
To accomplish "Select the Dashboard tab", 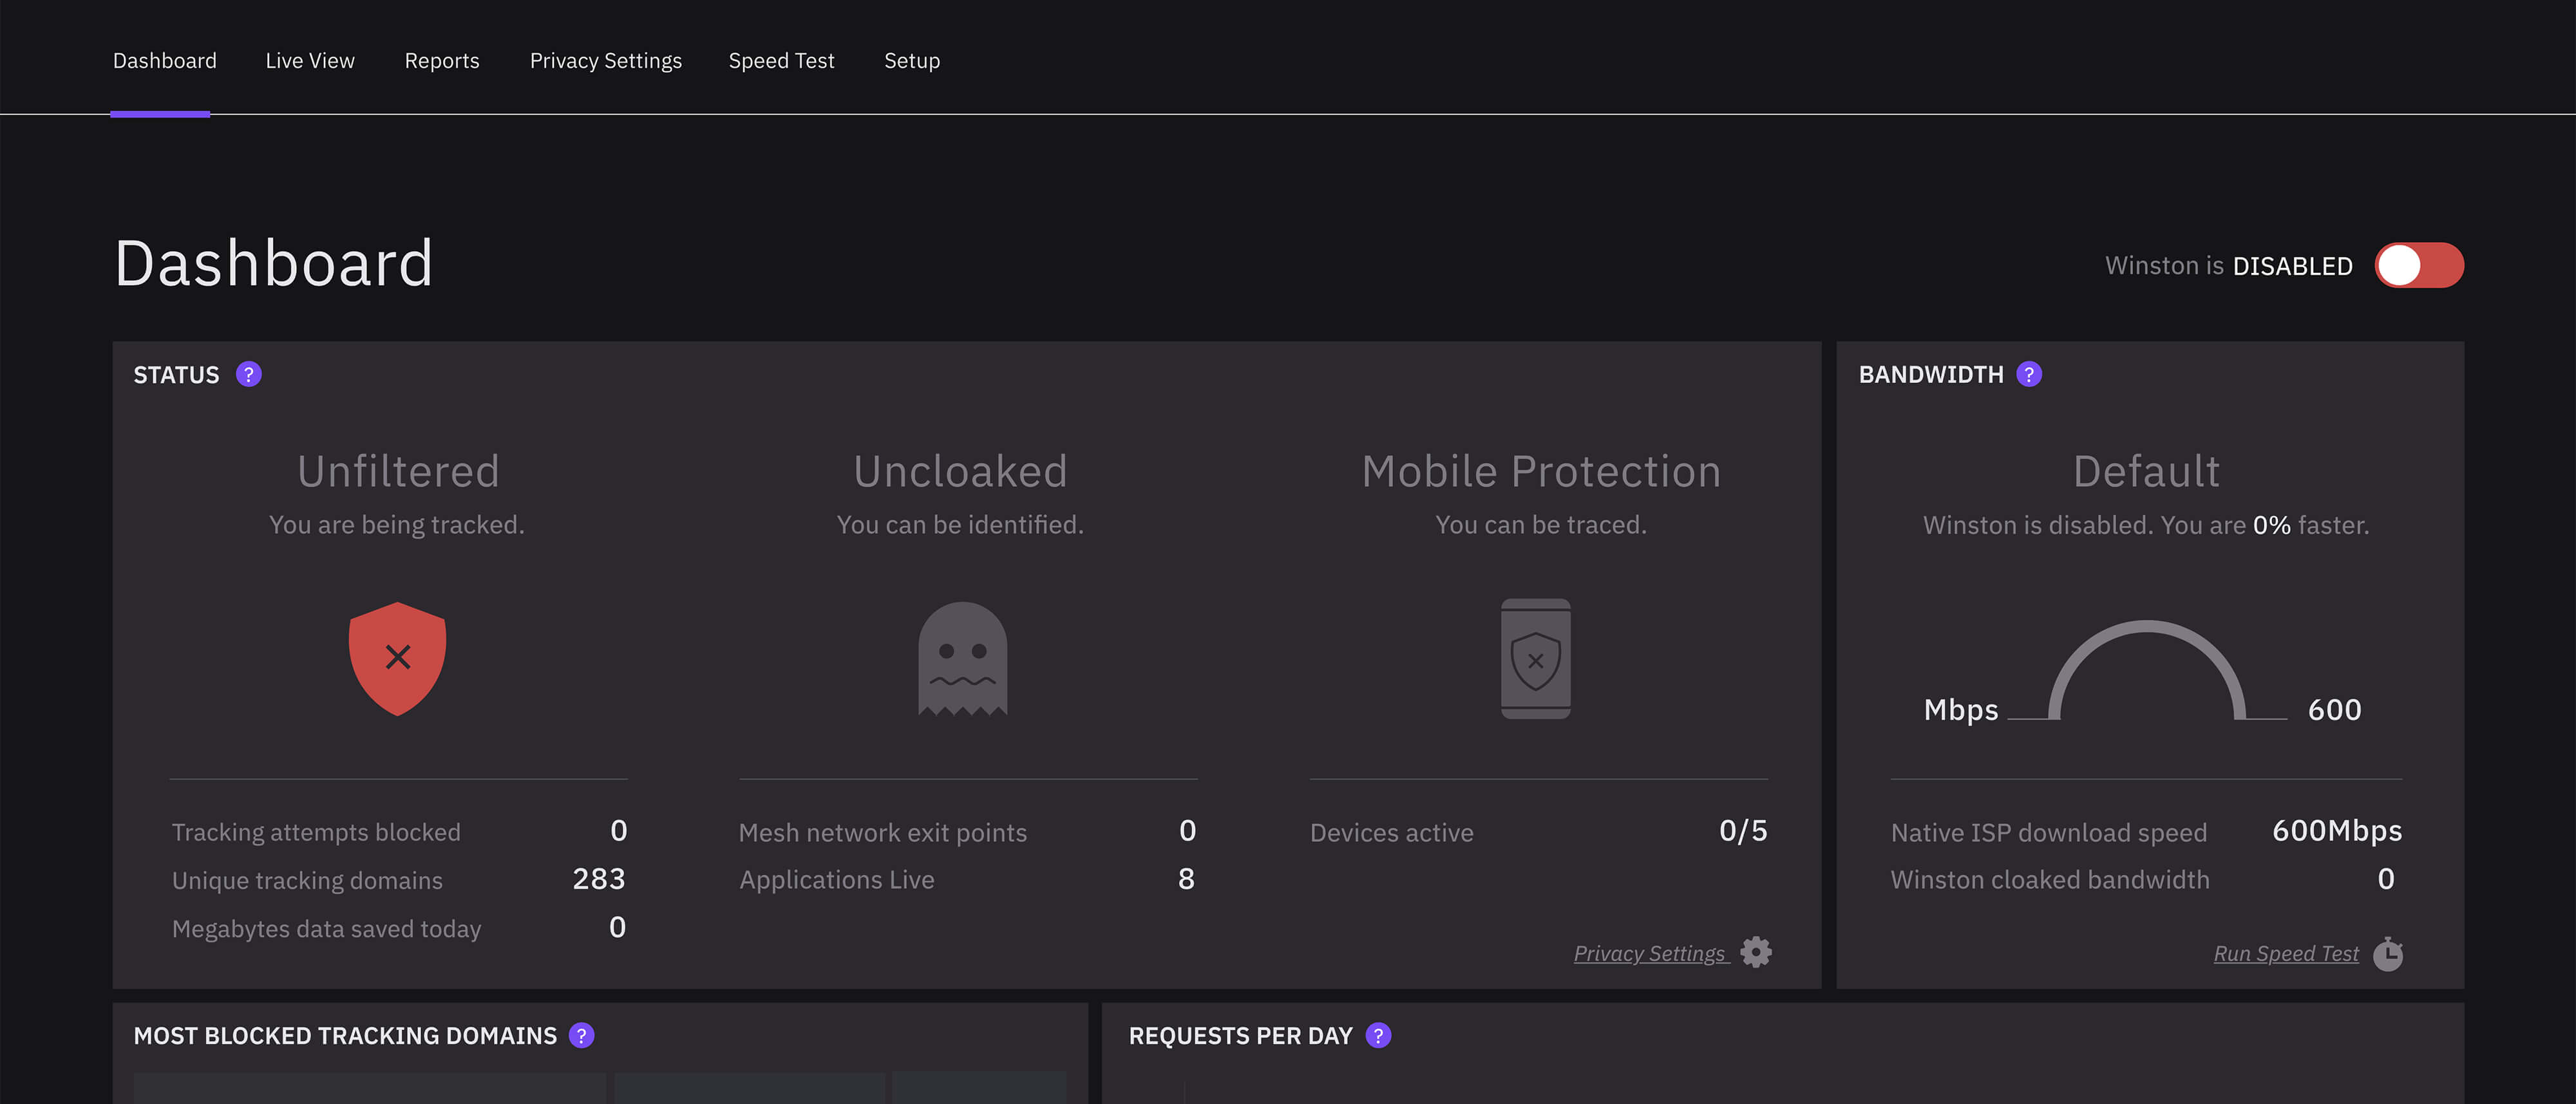I will tap(164, 61).
